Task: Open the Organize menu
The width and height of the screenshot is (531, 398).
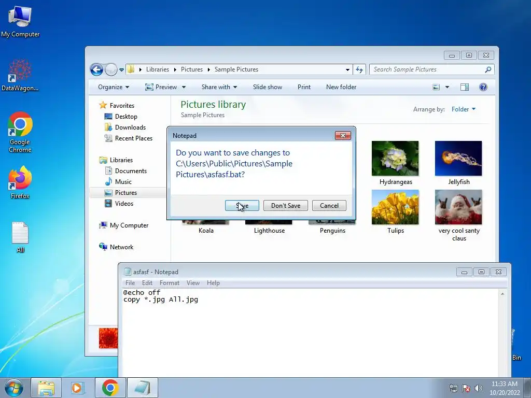Action: tap(114, 87)
